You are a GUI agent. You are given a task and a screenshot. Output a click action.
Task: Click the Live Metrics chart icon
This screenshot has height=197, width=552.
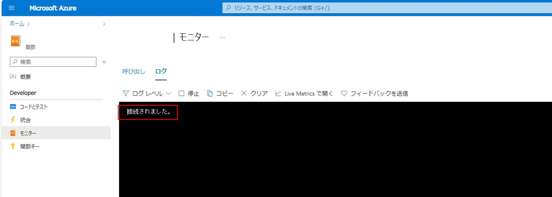(278, 93)
